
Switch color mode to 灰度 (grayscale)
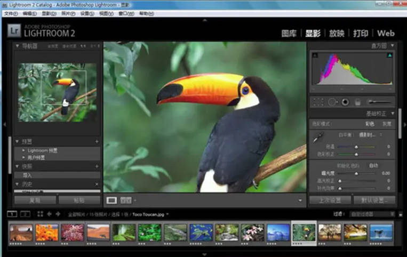tap(387, 124)
